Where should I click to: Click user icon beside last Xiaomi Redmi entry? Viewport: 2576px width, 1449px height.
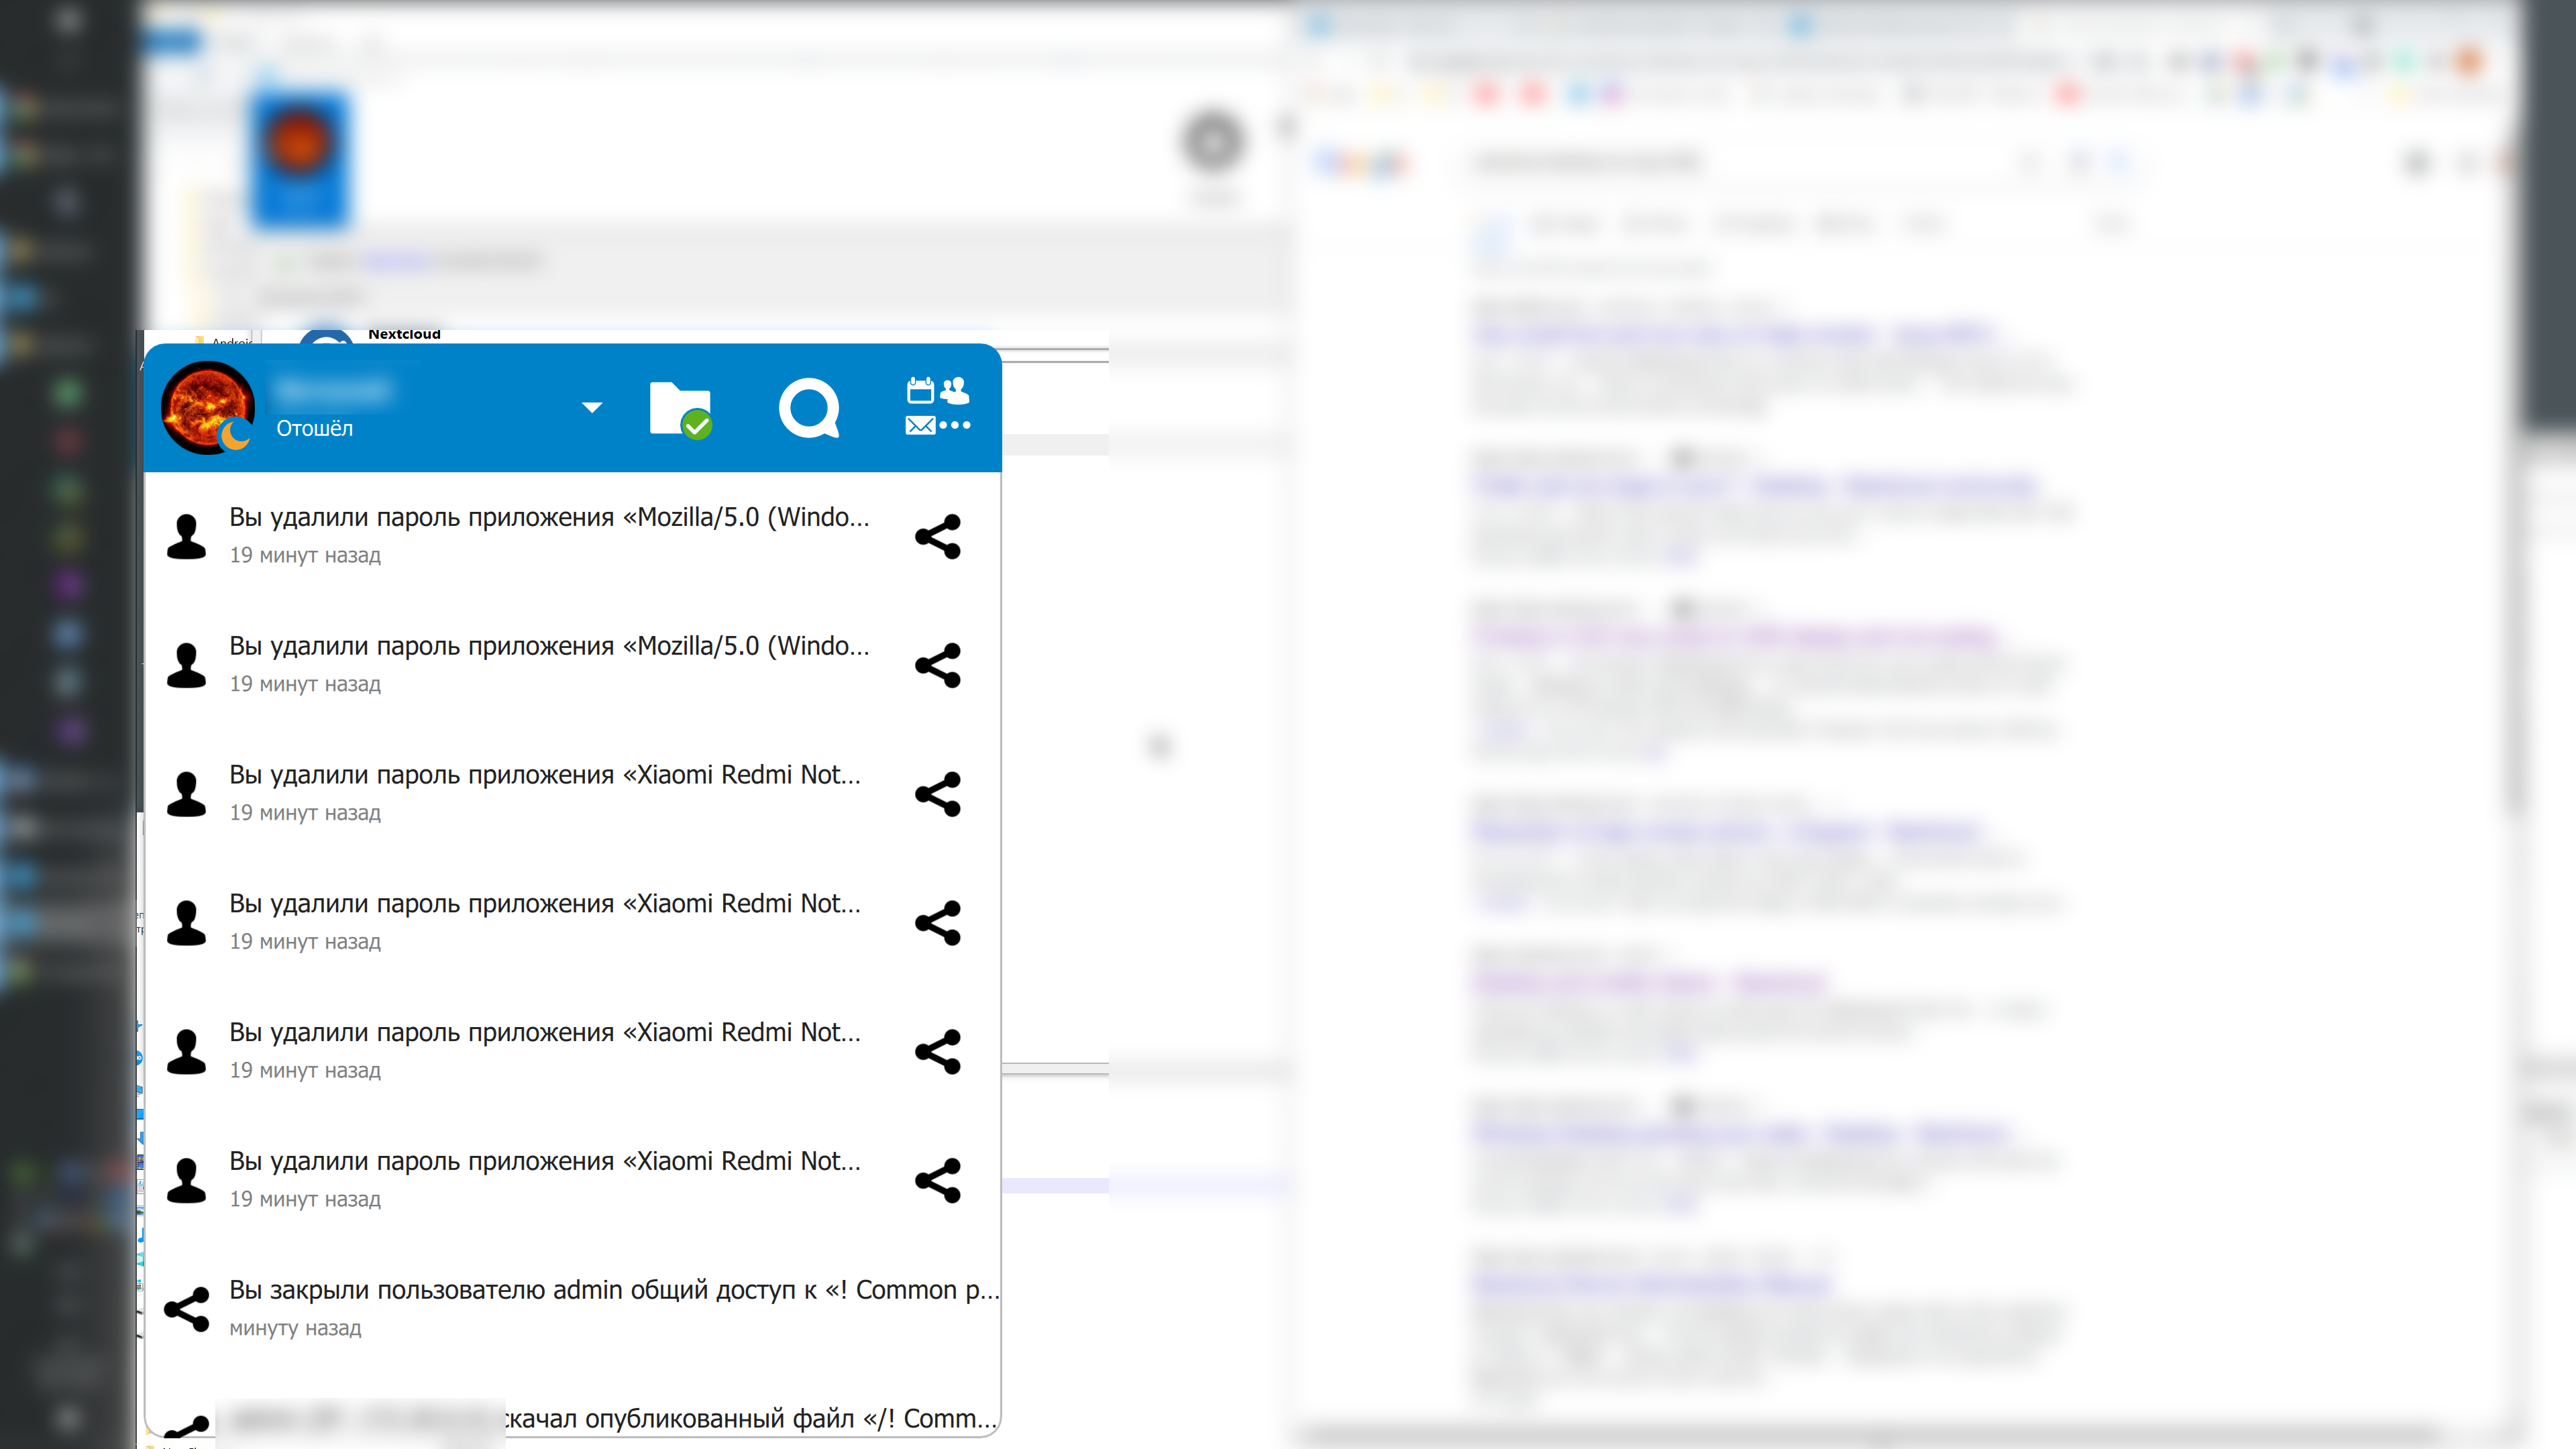tap(186, 1181)
